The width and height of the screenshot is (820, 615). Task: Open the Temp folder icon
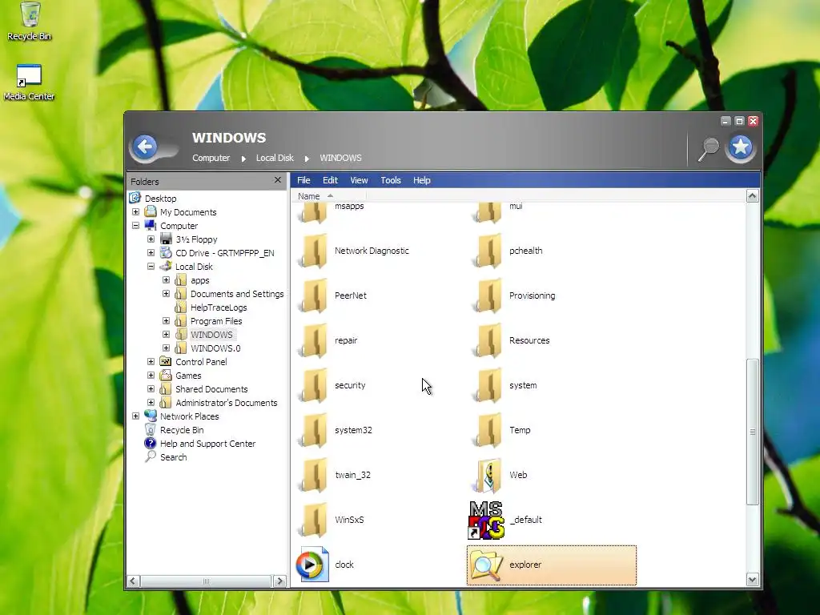[x=488, y=430]
